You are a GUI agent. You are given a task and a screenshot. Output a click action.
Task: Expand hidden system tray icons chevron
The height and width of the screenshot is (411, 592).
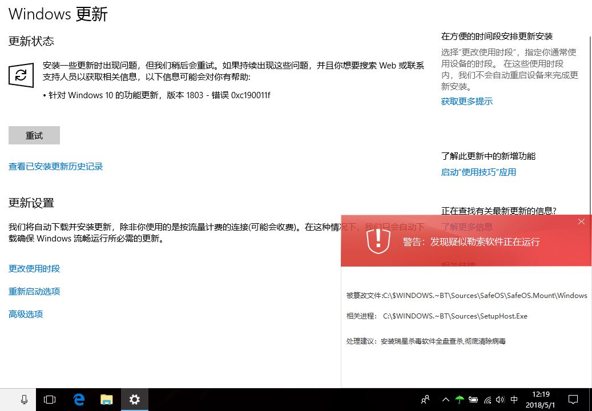pos(445,400)
